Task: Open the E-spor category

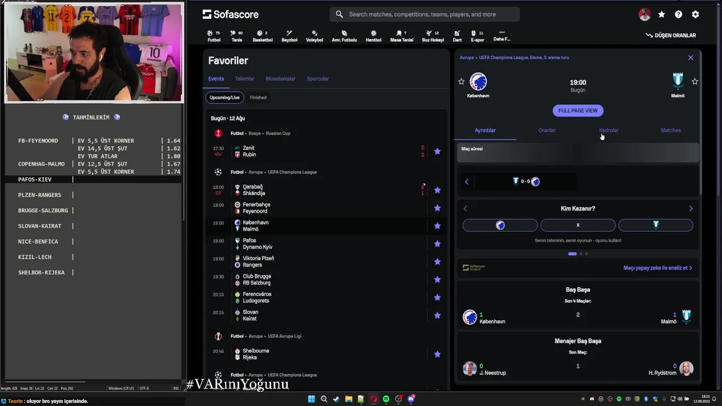Action: tap(477, 36)
